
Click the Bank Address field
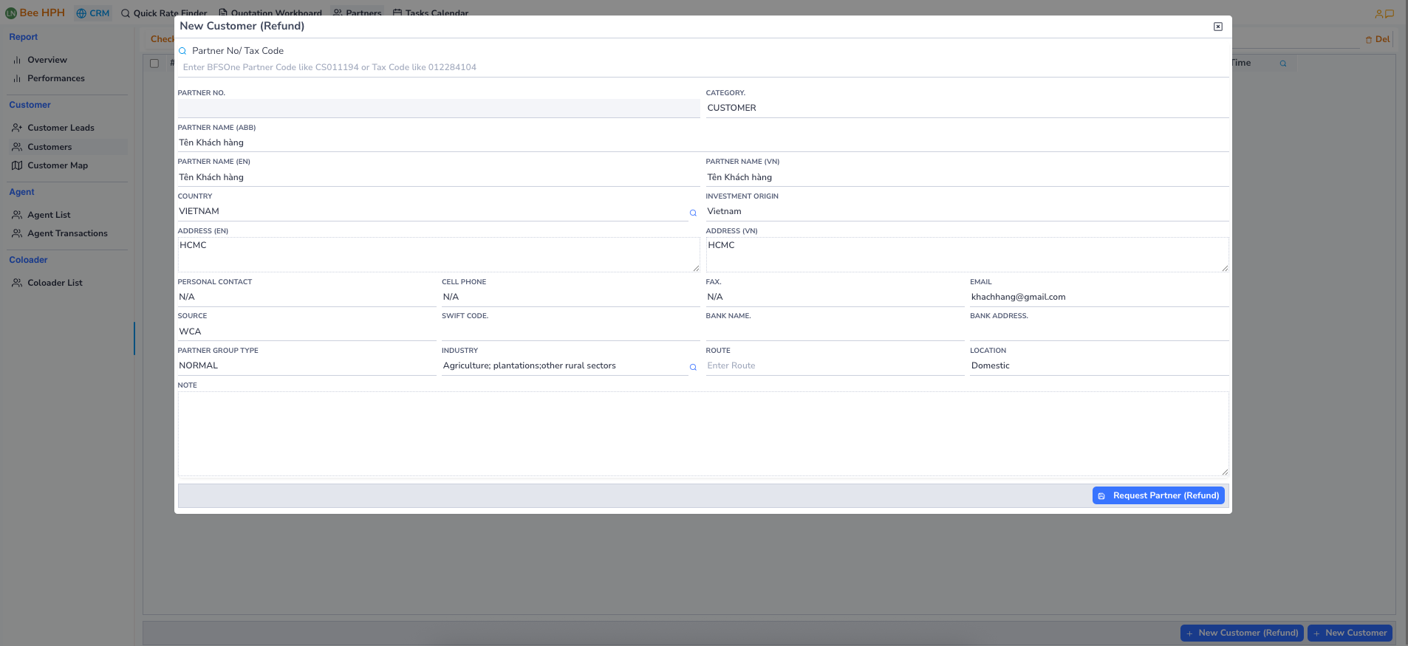coord(1099,332)
